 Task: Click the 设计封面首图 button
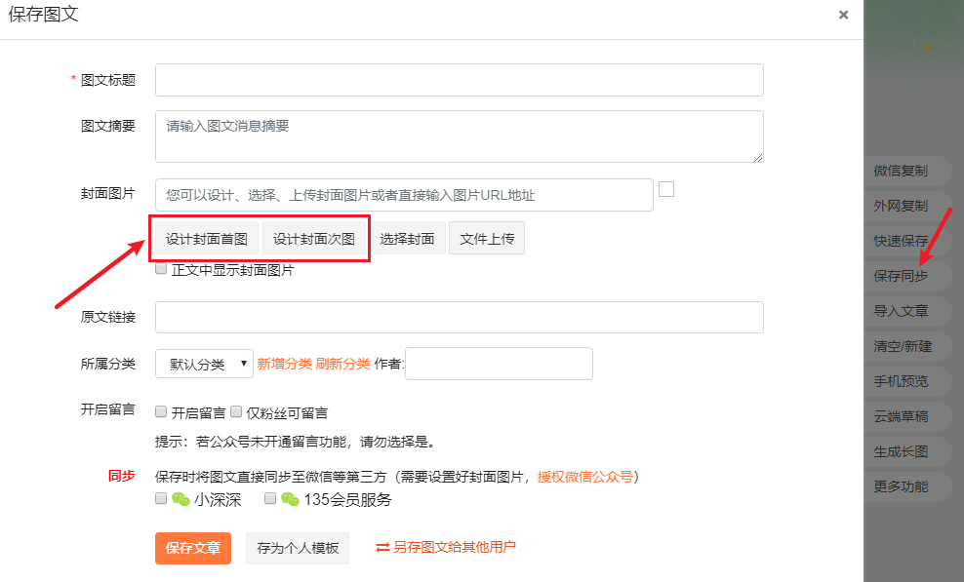tap(207, 239)
